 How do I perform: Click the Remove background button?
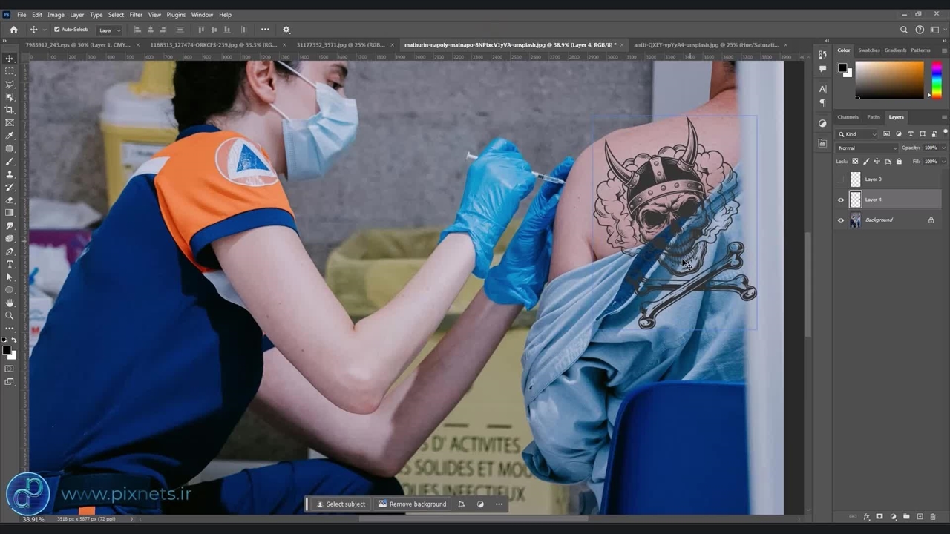click(412, 504)
